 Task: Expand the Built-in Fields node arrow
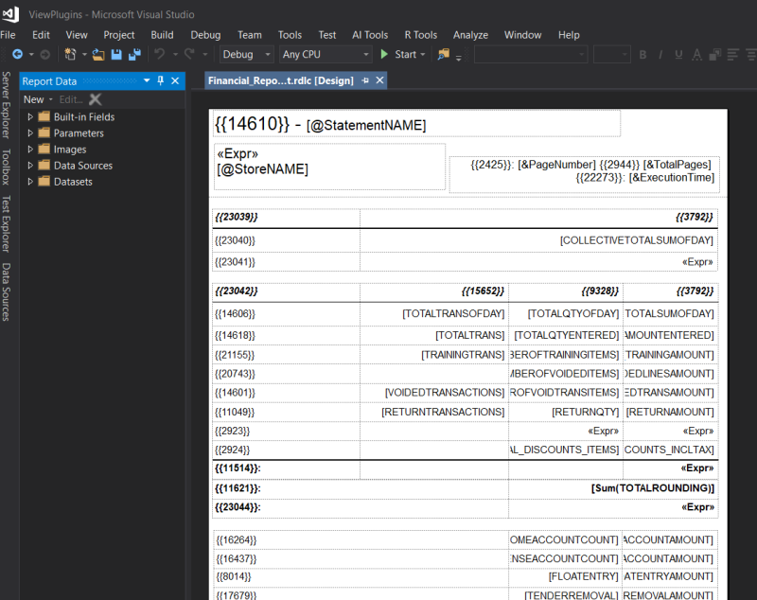click(30, 116)
